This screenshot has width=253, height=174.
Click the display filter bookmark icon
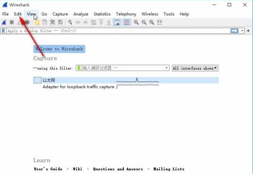(3, 31)
